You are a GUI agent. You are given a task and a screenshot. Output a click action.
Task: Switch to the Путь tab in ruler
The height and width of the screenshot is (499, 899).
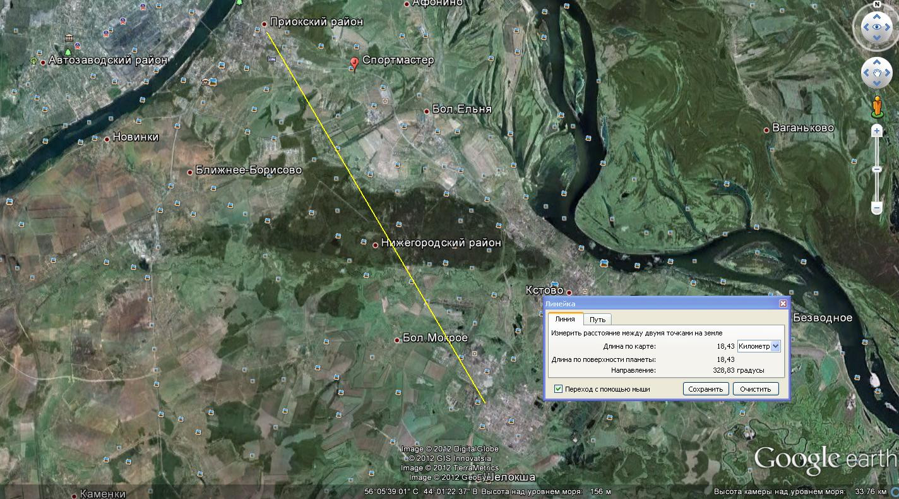(597, 320)
